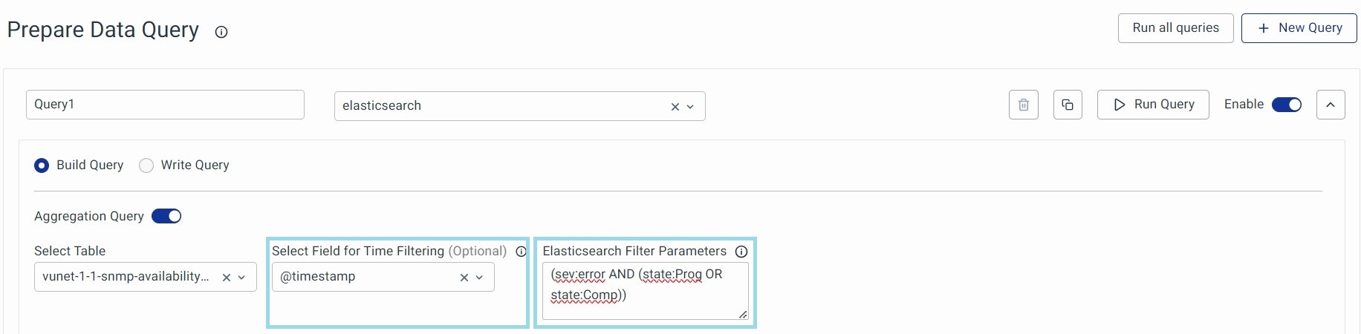Collapse the Query1 panel with chevron

pyautogui.click(x=1330, y=105)
